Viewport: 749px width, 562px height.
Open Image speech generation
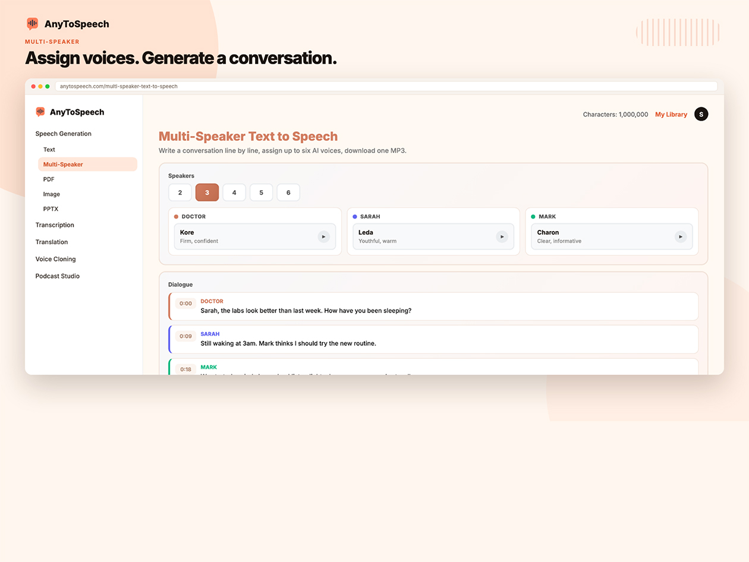click(52, 194)
